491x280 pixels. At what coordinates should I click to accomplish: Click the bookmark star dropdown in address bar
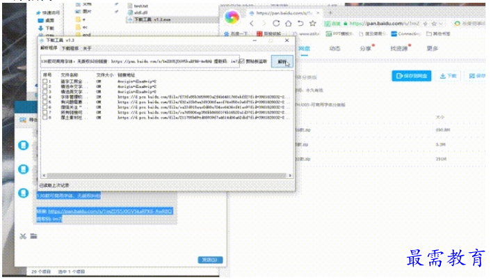coord(435,24)
